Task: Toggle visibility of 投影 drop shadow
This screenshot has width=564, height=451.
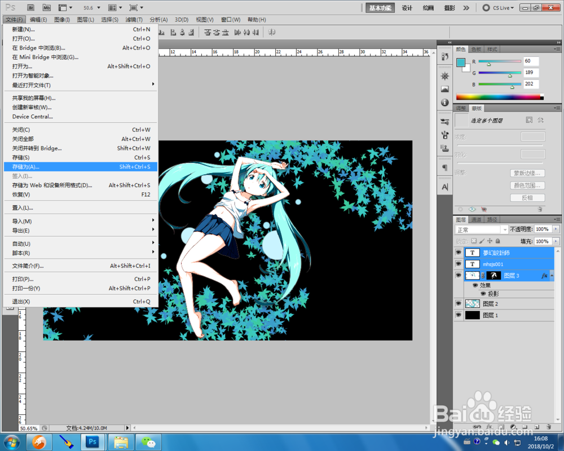Action: coord(483,294)
